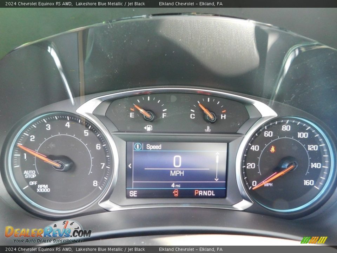The height and width of the screenshot is (253, 337).
Task: Click the left chevron on display
Action: coord(130,166)
